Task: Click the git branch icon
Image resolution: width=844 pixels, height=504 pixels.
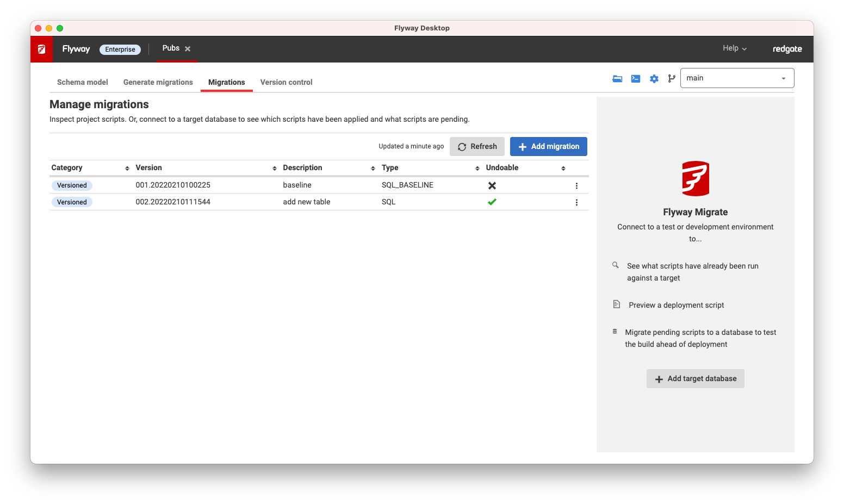Action: tap(672, 79)
